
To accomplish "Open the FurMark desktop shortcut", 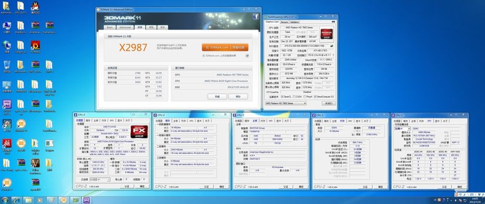I will 35,46.
